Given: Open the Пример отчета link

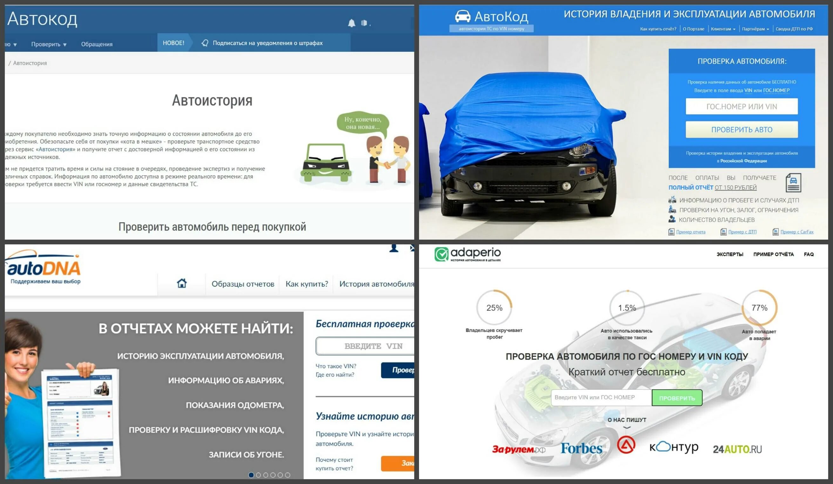Looking at the screenshot, I should pyautogui.click(x=691, y=232).
